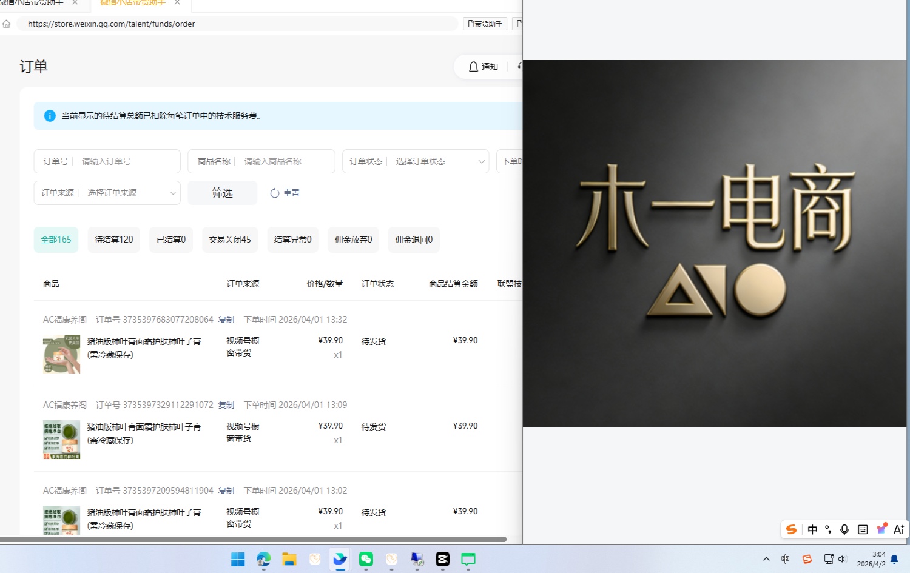910x573 pixels.
Task: Select the microphone voice input icon
Action: point(844,529)
